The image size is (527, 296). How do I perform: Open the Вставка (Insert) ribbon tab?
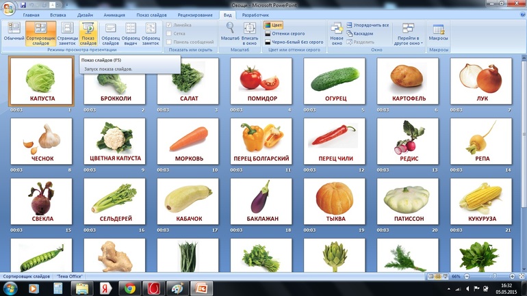[x=58, y=14]
